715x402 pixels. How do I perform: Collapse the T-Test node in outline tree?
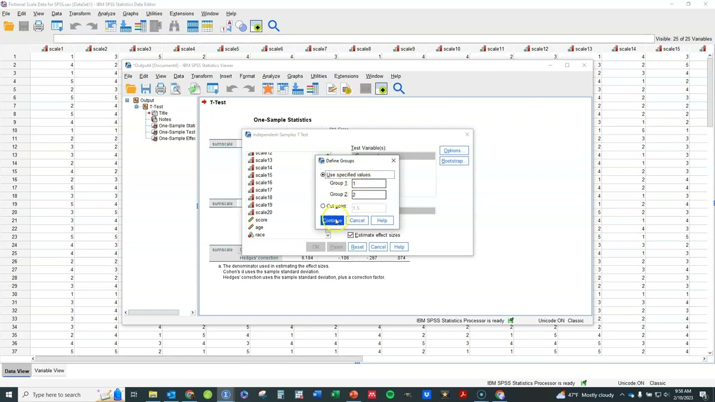click(x=136, y=107)
